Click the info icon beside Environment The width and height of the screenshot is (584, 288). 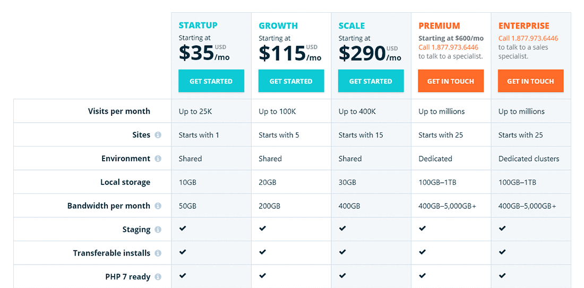158,159
